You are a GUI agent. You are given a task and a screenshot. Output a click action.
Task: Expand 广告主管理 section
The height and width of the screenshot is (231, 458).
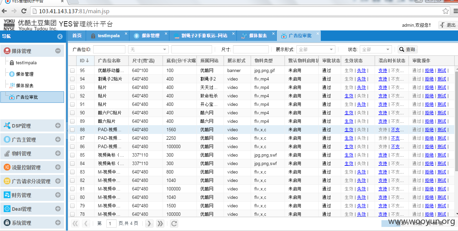(x=58, y=139)
